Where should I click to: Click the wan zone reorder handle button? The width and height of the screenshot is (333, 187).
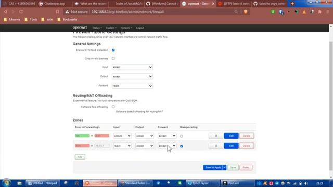[x=216, y=146]
